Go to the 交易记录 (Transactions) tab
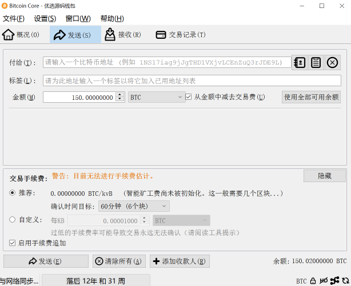Screen dimensions: 351x286 181,35
